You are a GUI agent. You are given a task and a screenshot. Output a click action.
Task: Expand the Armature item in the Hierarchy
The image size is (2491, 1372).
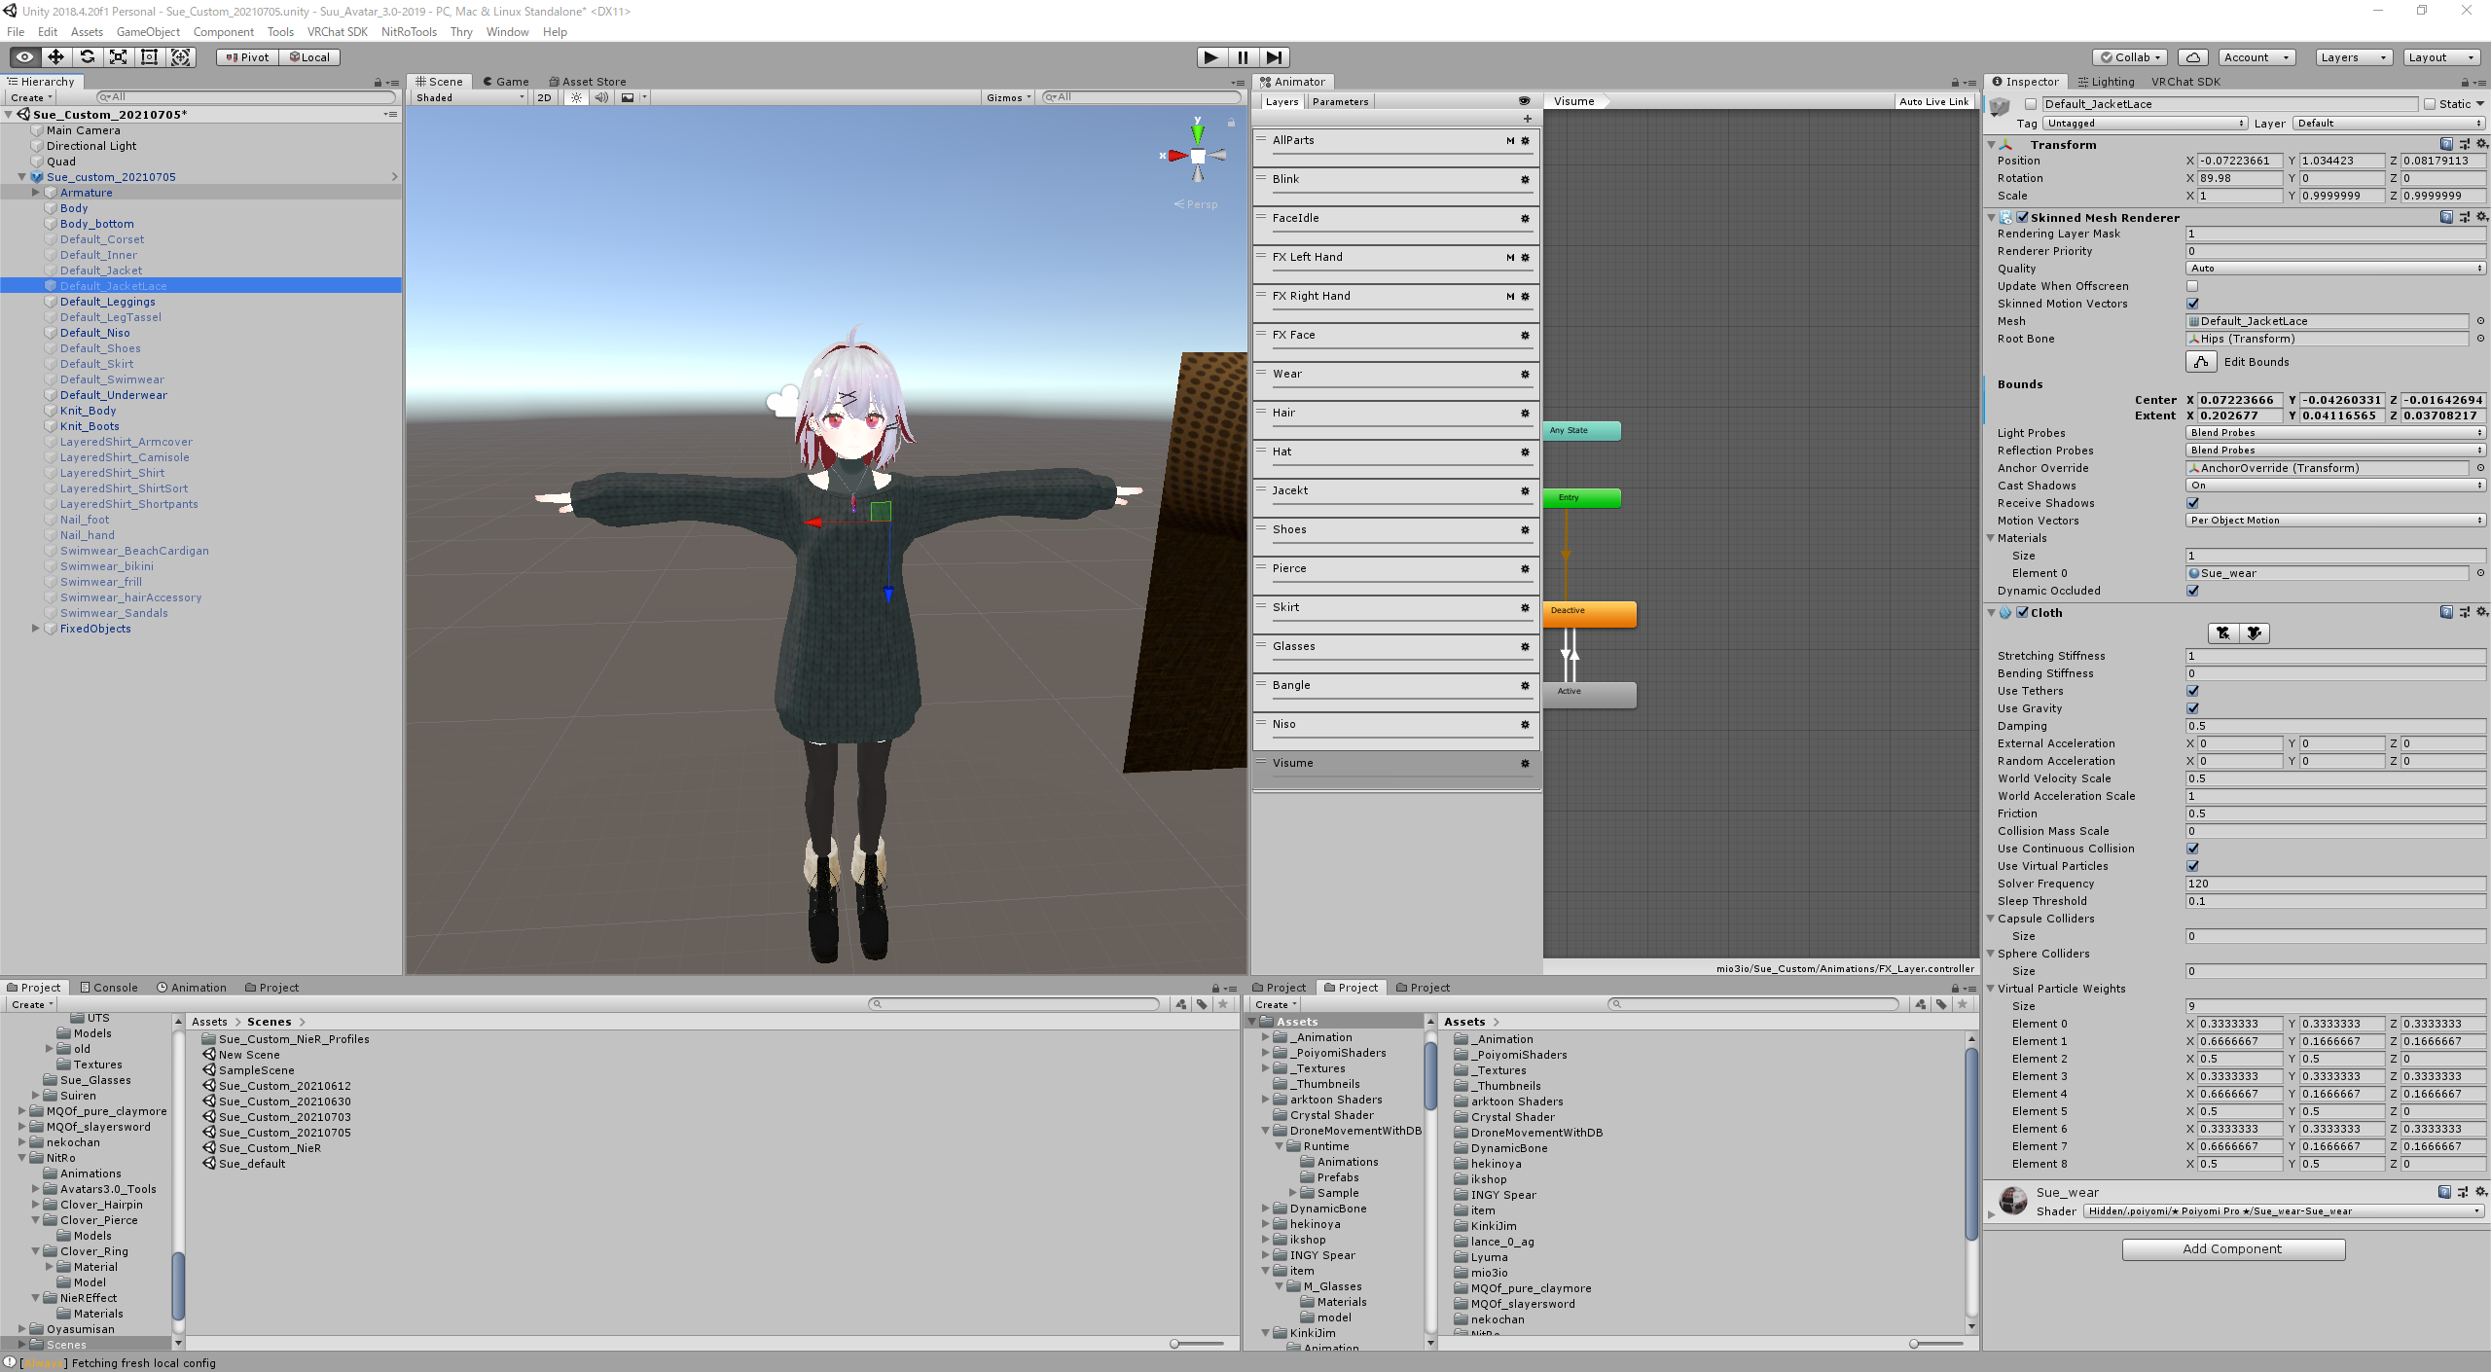pos(36,192)
